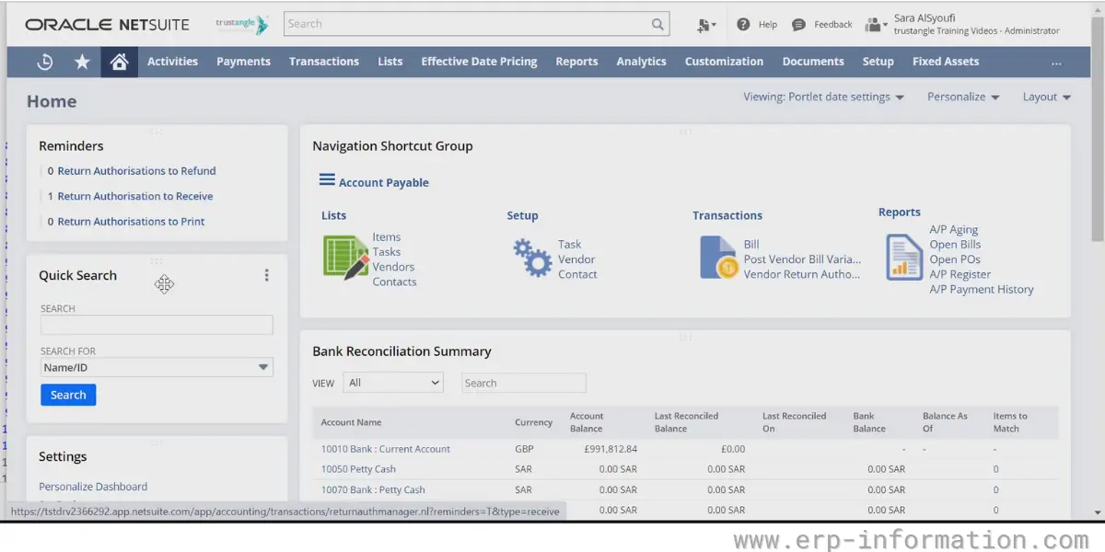This screenshot has width=1105, height=552.
Task: Open the Items link under Lists
Action: point(387,237)
